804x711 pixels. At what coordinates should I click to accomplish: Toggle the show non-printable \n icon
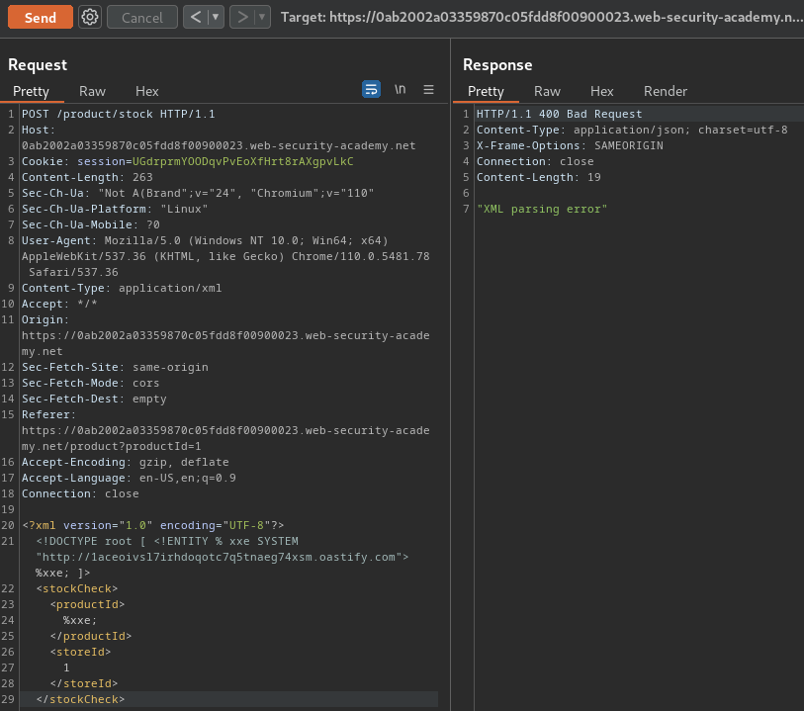tap(400, 89)
